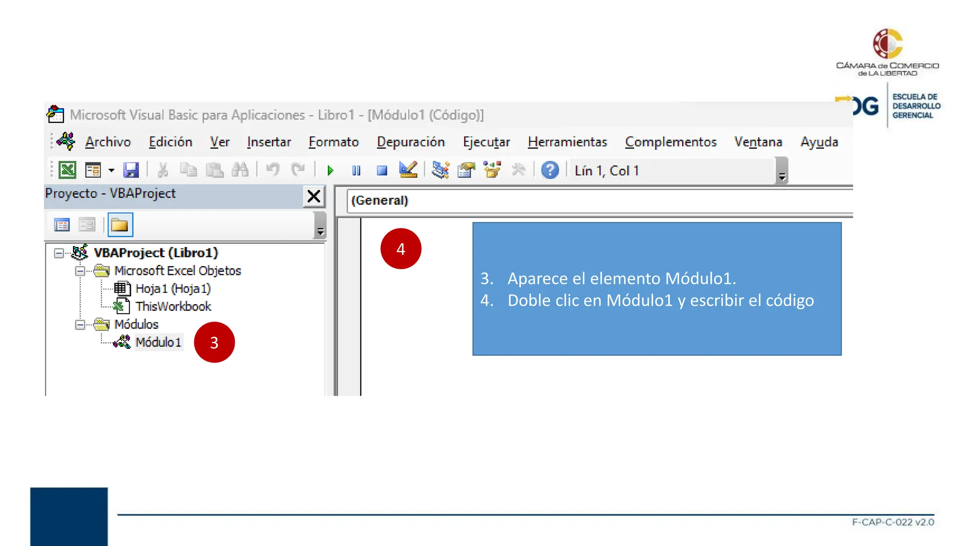
Task: Open the Herramientas menu
Action: 567,142
